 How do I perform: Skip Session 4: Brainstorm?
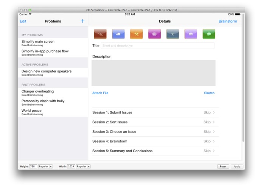tap(207, 141)
